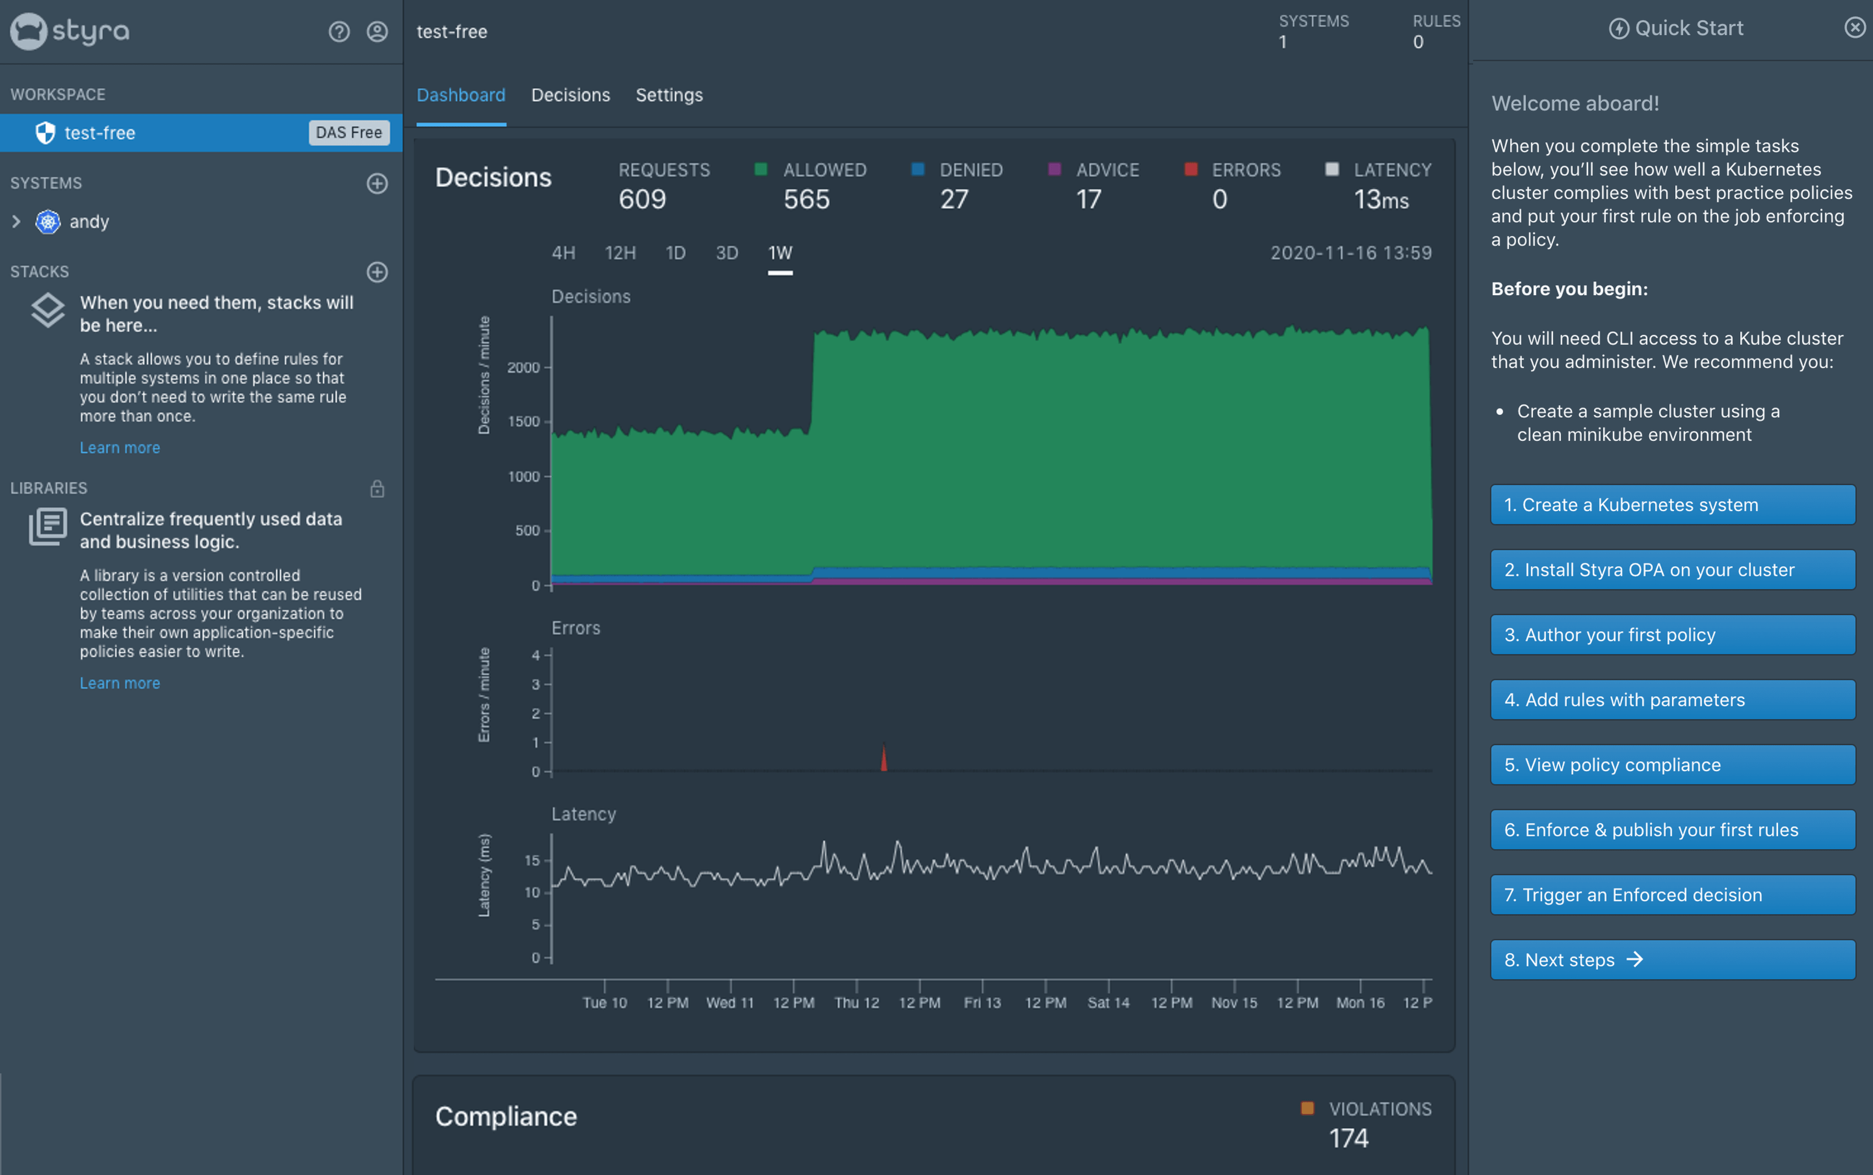The image size is (1873, 1175).
Task: Select the test-free workspace row
Action: tap(201, 133)
